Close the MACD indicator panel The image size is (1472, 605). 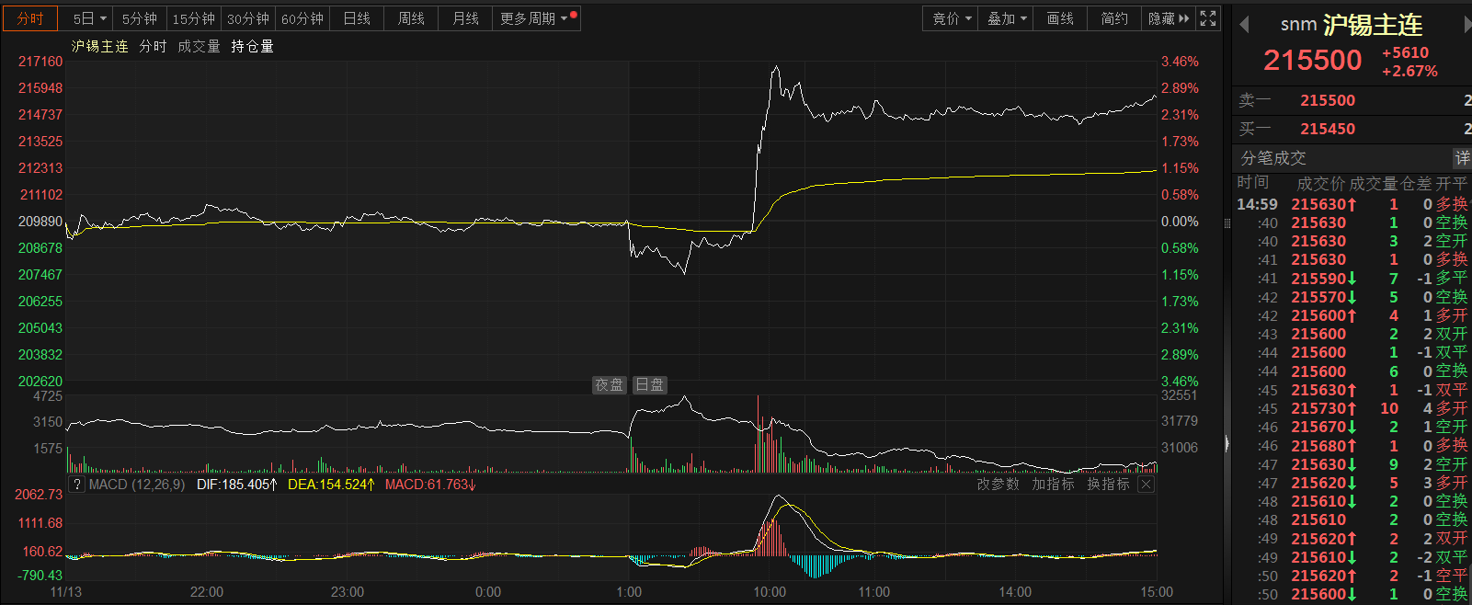tap(1146, 484)
